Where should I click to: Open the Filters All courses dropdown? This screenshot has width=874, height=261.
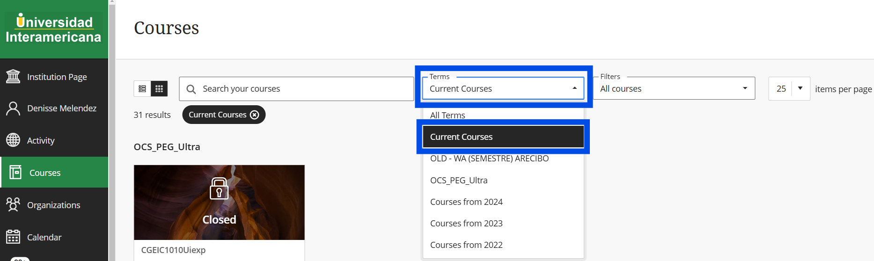tap(674, 88)
